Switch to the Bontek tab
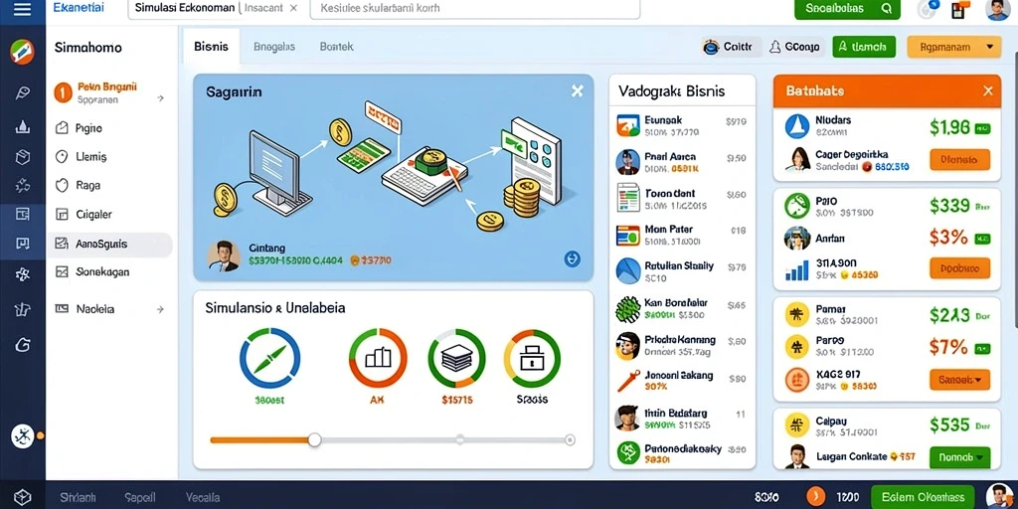1018x509 pixels. (x=336, y=47)
